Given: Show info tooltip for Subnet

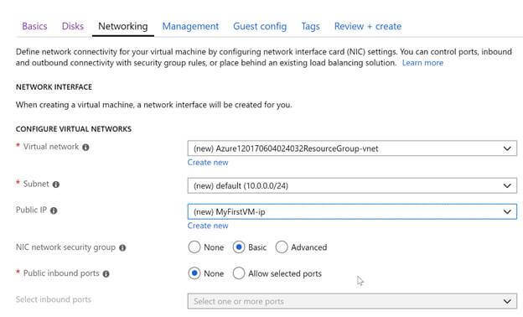Looking at the screenshot, I should (x=56, y=184).
